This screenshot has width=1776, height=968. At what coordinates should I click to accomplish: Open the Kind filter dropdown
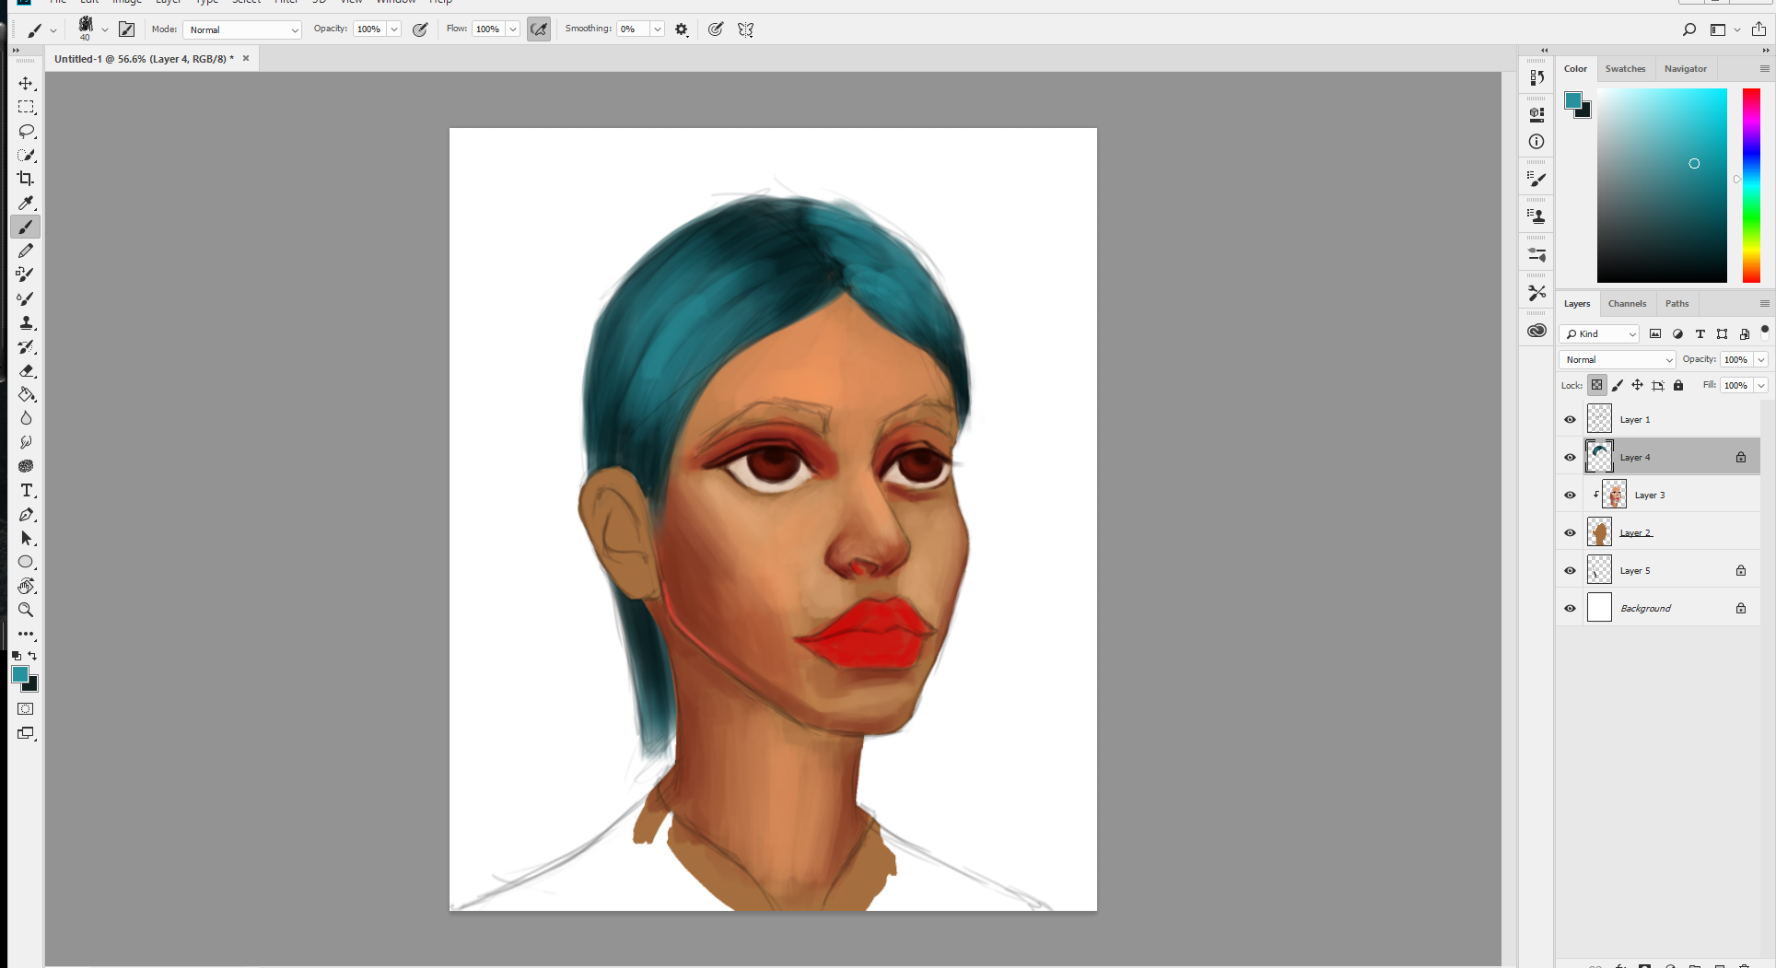1600,333
